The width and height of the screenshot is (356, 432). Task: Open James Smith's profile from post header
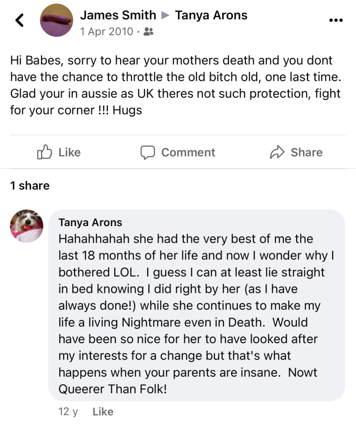coord(118,15)
